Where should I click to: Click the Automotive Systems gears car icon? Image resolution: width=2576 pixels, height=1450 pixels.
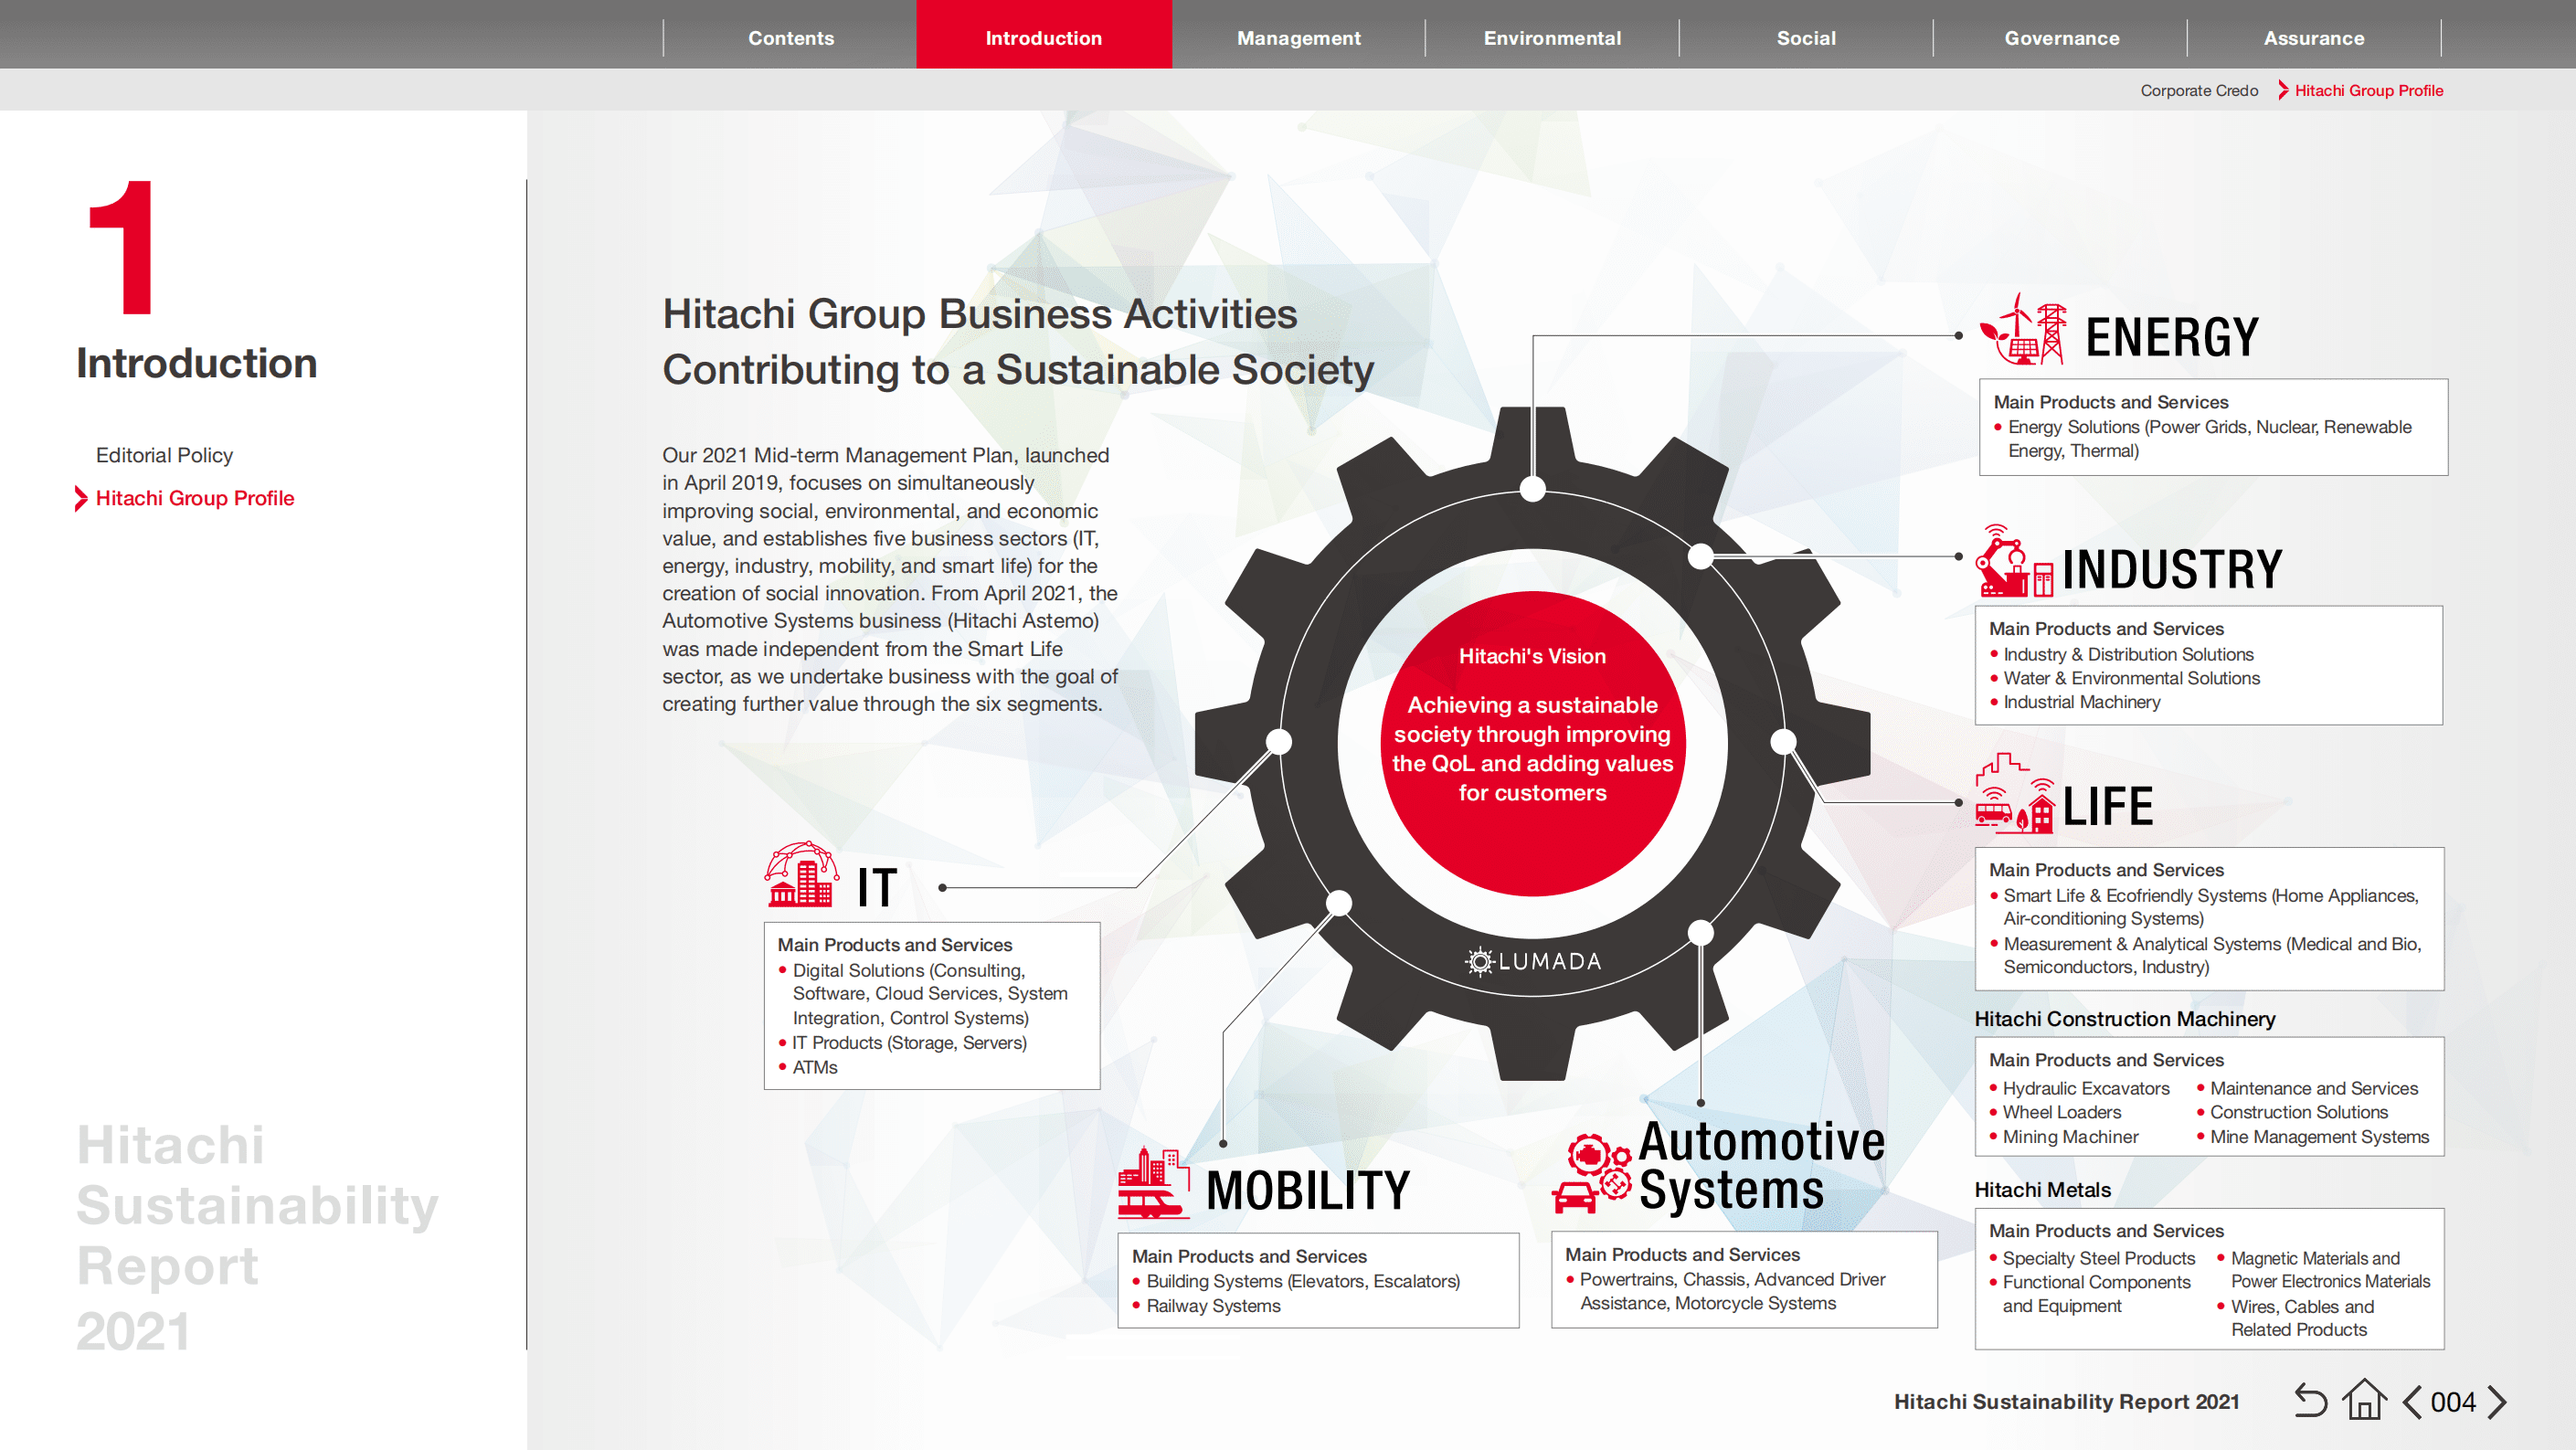(1591, 1174)
